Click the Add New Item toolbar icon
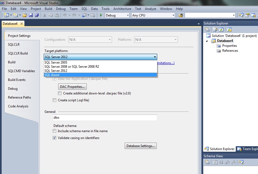 [16, 15]
